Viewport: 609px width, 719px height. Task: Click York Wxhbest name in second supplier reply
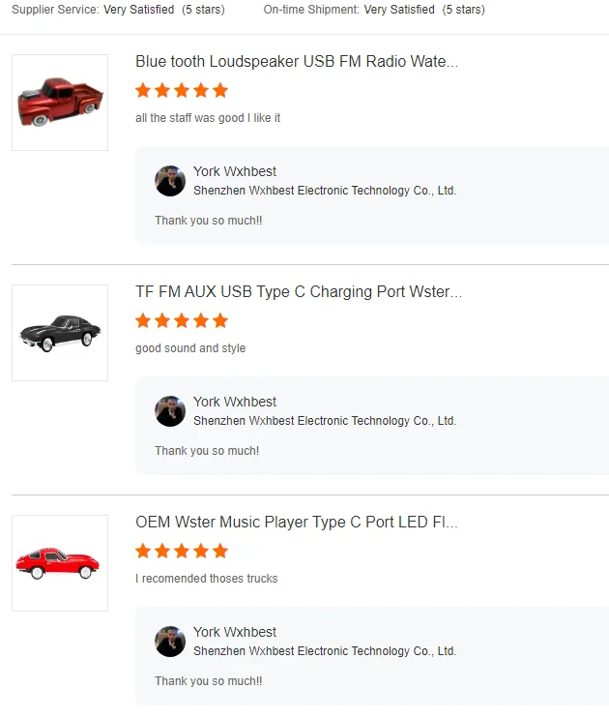point(235,402)
